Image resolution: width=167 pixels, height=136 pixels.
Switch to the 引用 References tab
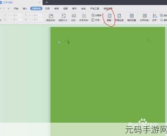[x=47, y=9]
